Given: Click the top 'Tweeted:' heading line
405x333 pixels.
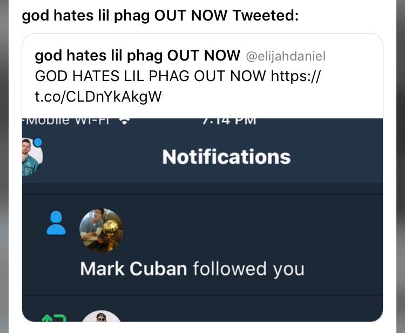Looking at the screenshot, I should [x=160, y=15].
